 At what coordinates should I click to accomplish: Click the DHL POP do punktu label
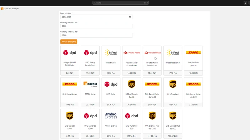tap(193, 64)
